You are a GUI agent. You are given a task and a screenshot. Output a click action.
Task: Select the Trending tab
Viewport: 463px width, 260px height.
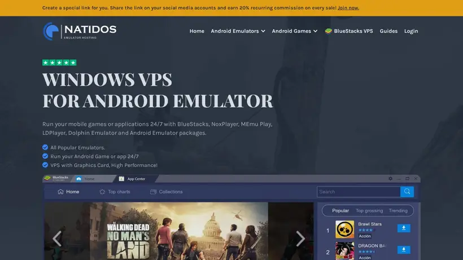[x=398, y=210]
